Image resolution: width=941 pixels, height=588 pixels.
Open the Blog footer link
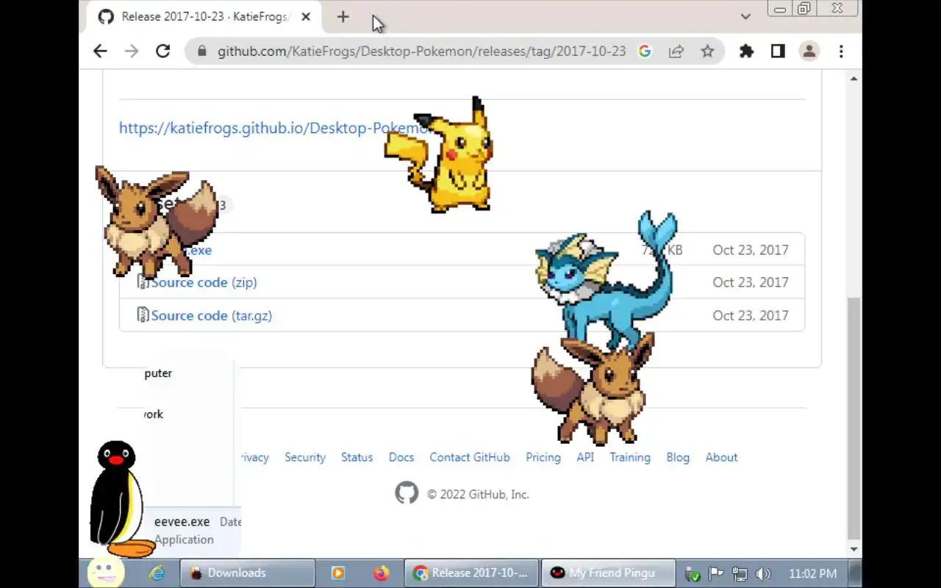click(678, 457)
